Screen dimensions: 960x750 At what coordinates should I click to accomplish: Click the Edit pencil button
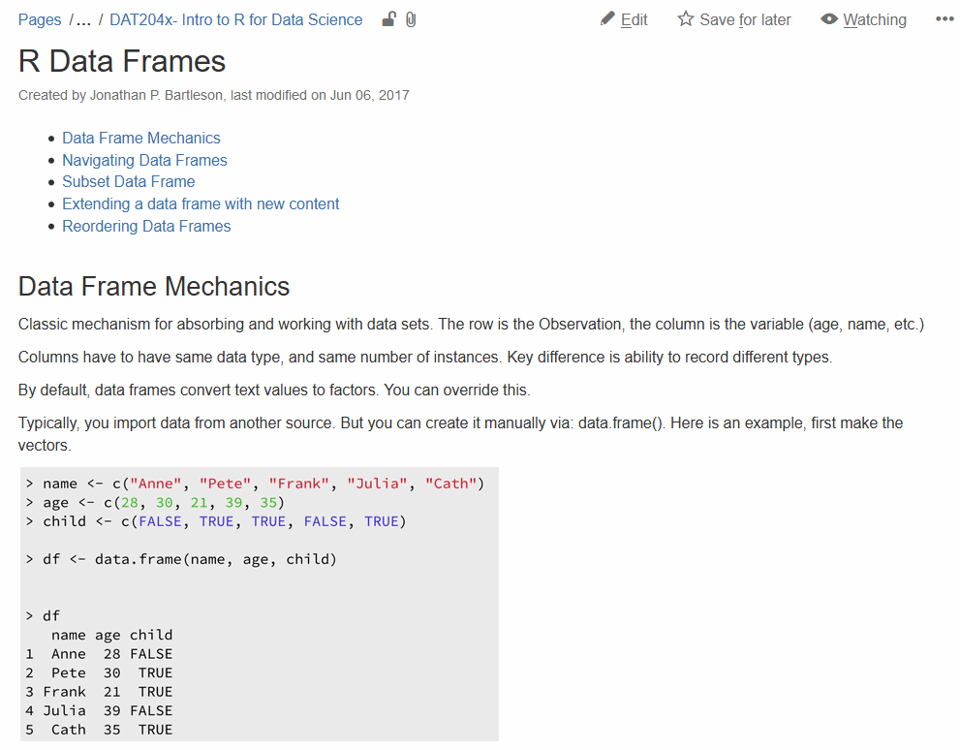click(624, 19)
